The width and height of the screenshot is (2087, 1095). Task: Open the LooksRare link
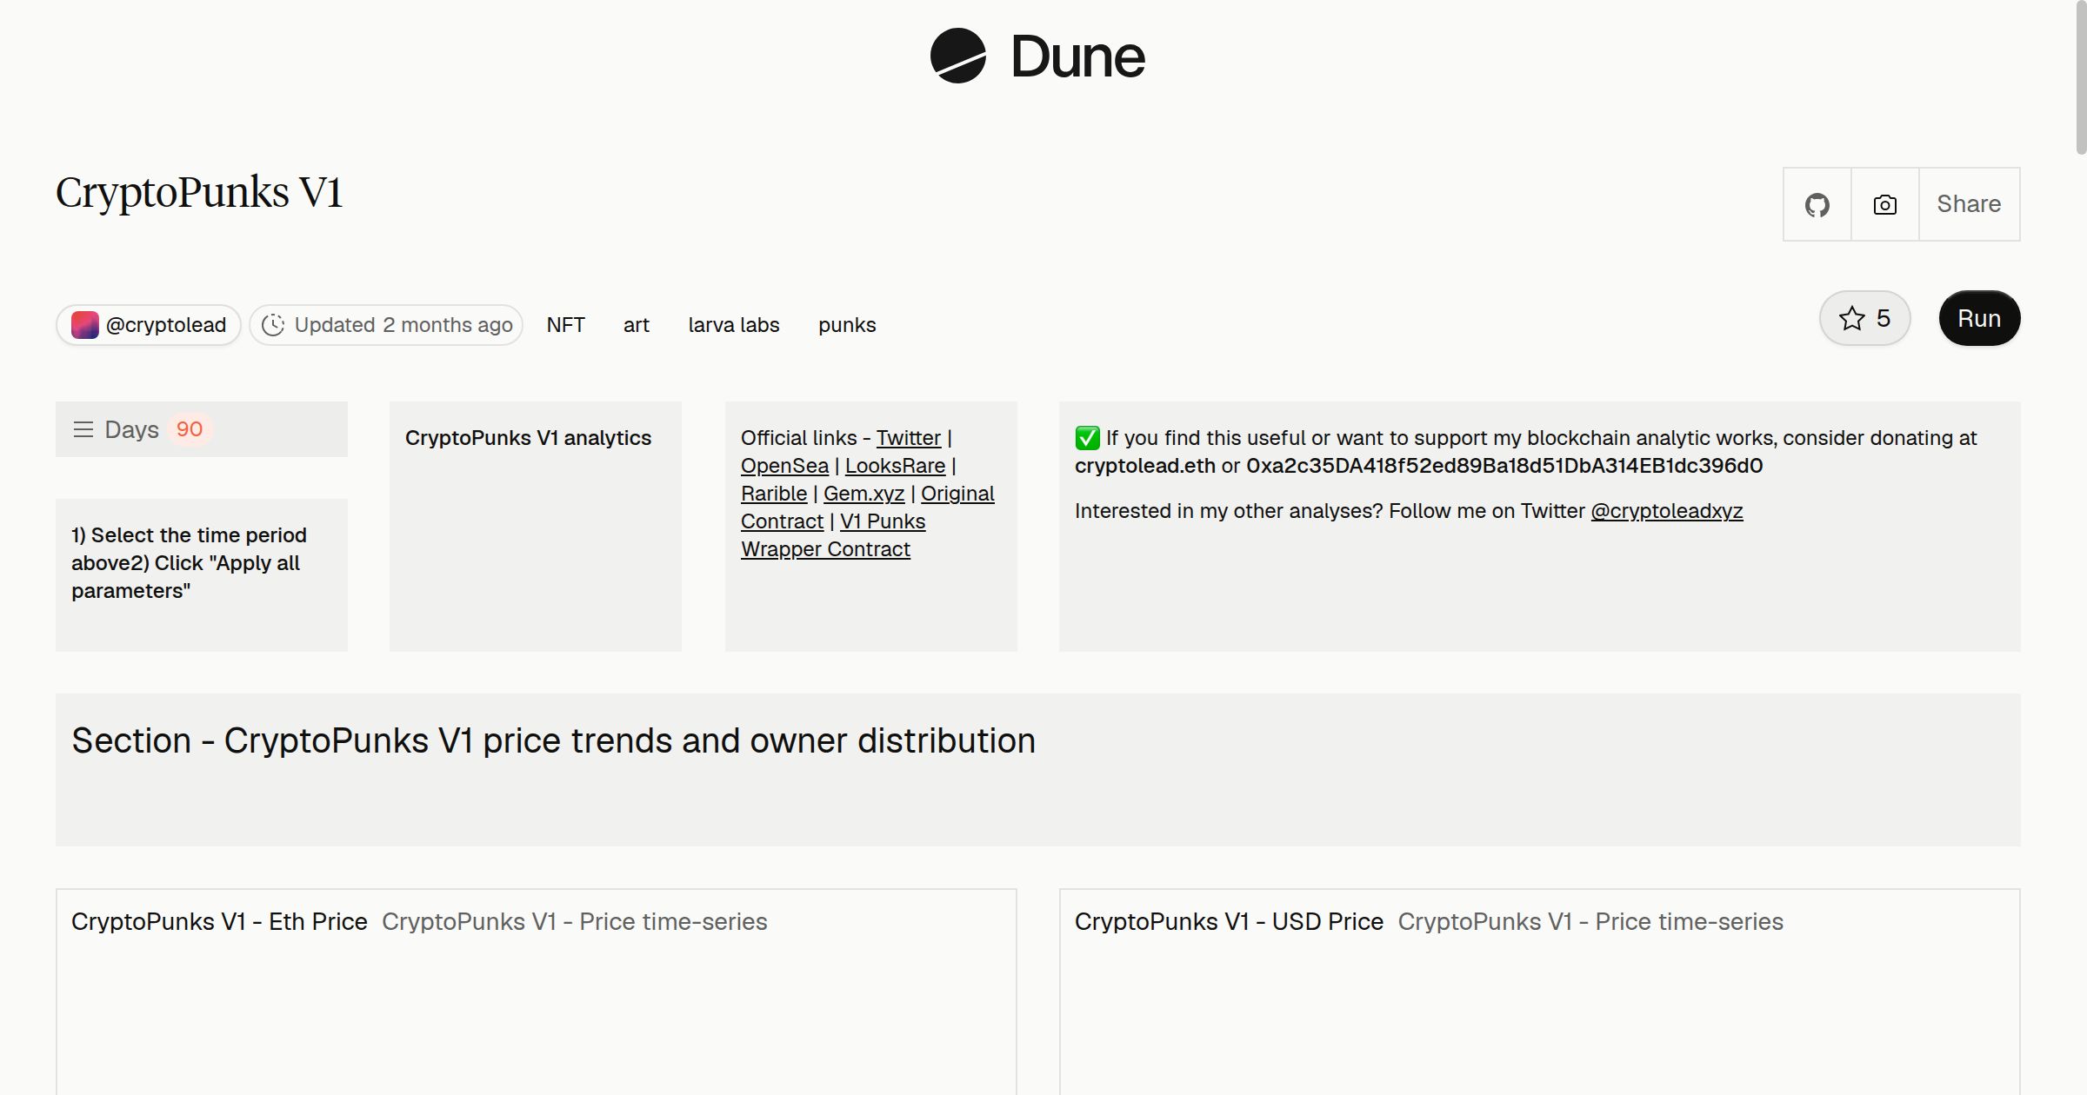tap(895, 466)
